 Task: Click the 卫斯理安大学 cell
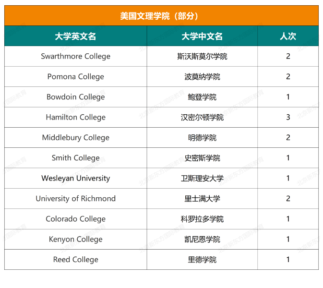[x=202, y=178]
